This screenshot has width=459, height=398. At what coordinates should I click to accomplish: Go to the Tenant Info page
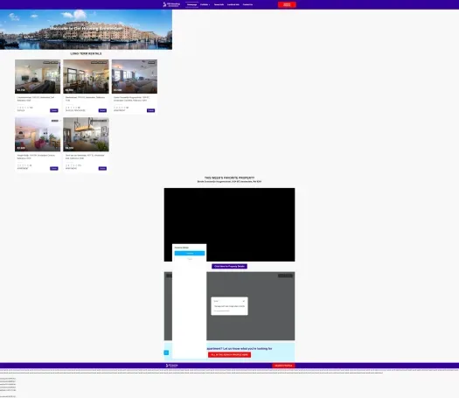tap(219, 4)
